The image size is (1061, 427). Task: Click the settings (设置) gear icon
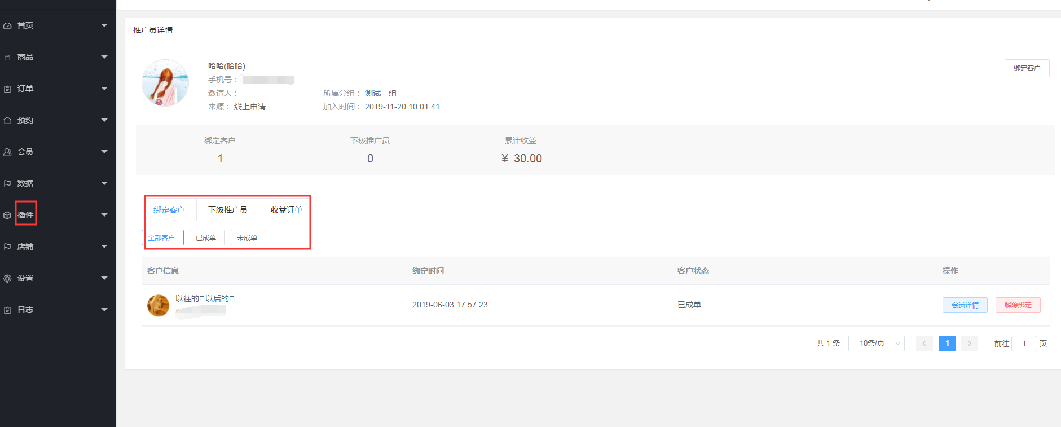[x=7, y=279]
